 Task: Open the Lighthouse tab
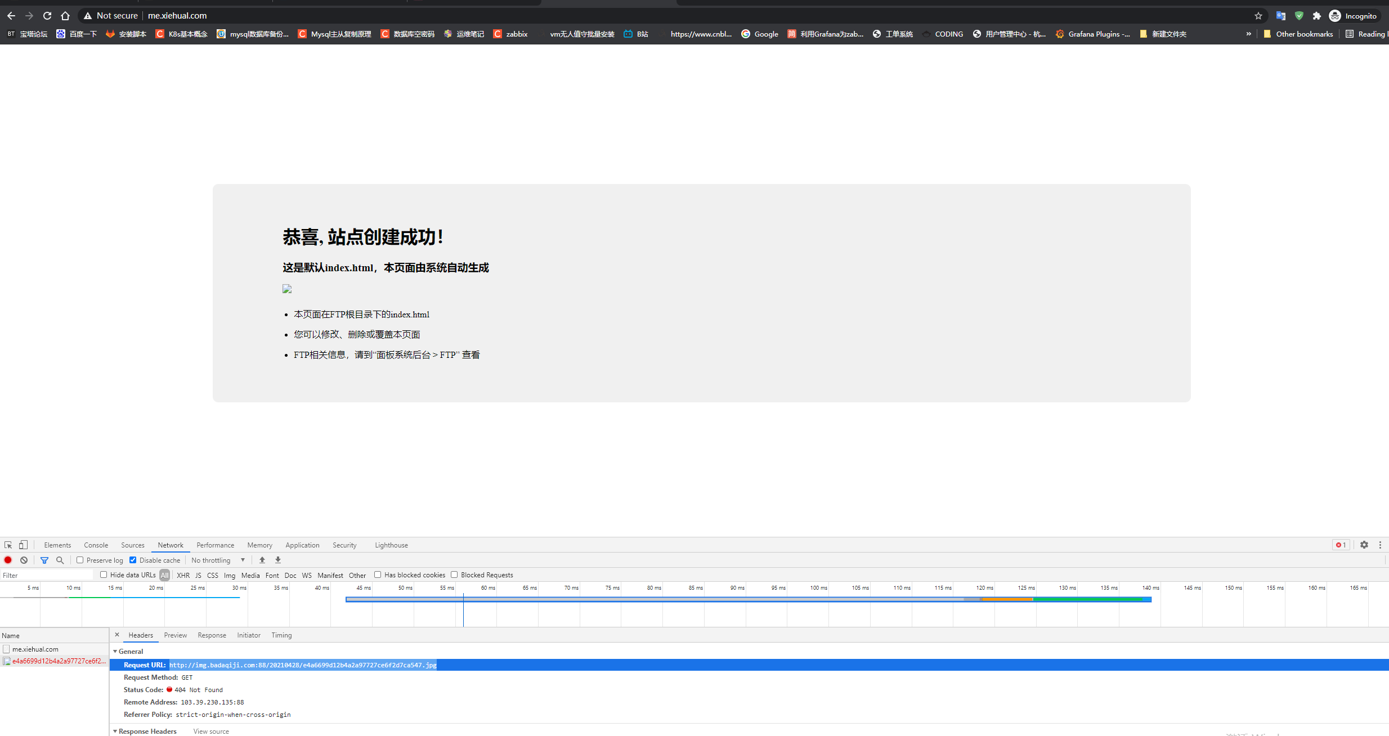coord(391,545)
